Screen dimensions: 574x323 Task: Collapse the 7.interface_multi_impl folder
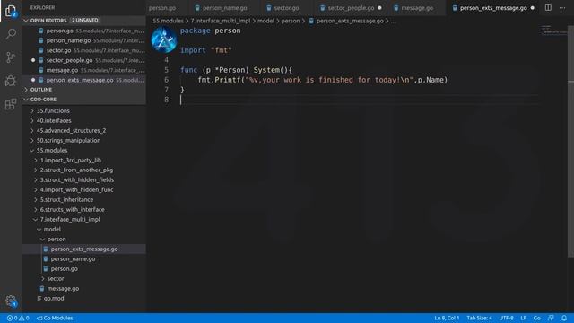(x=83, y=219)
